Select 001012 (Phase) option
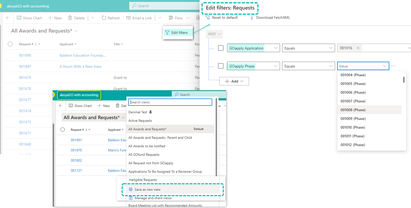Image resolution: width=411 pixels, height=208 pixels. (x=369, y=145)
